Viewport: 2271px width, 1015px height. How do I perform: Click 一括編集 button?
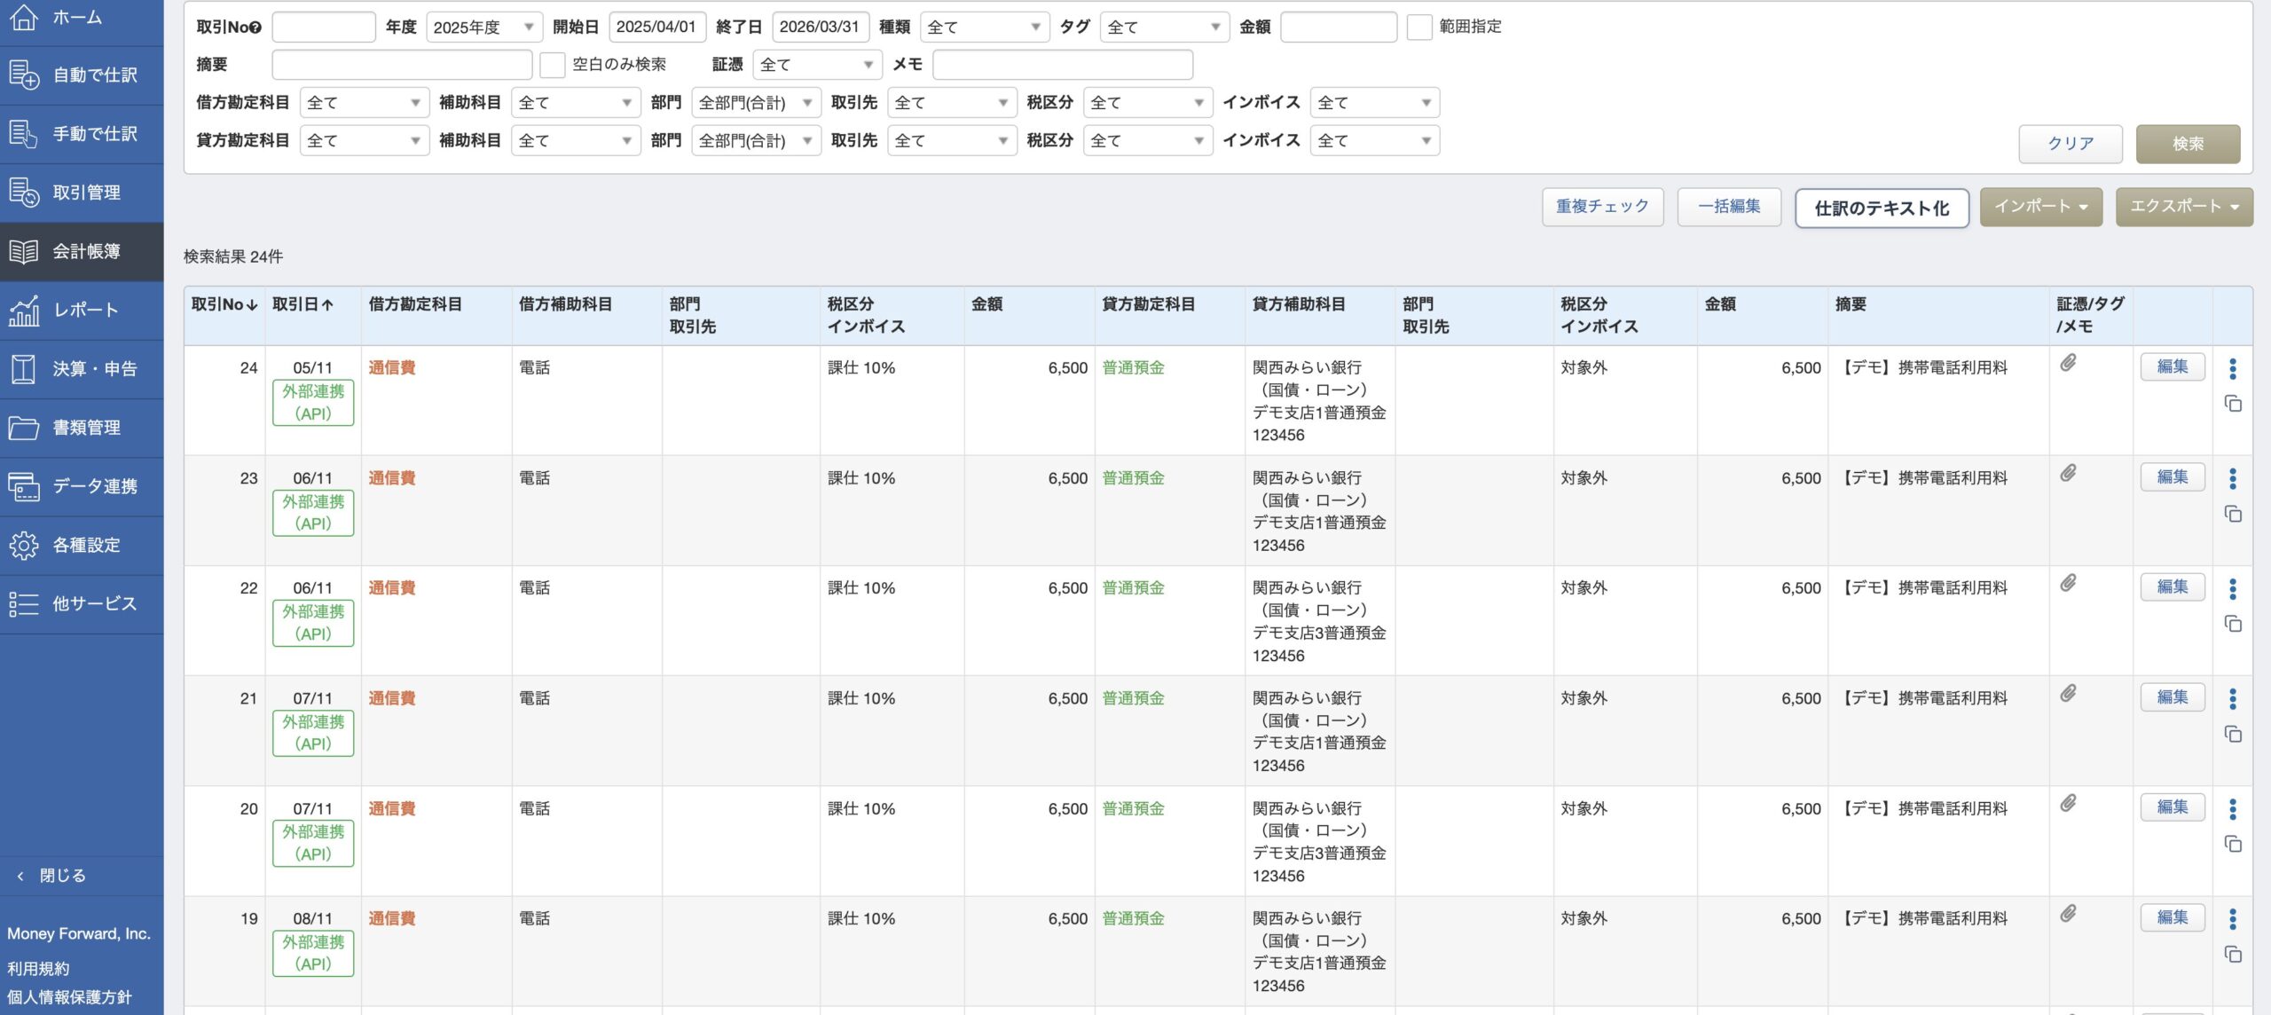[1729, 207]
